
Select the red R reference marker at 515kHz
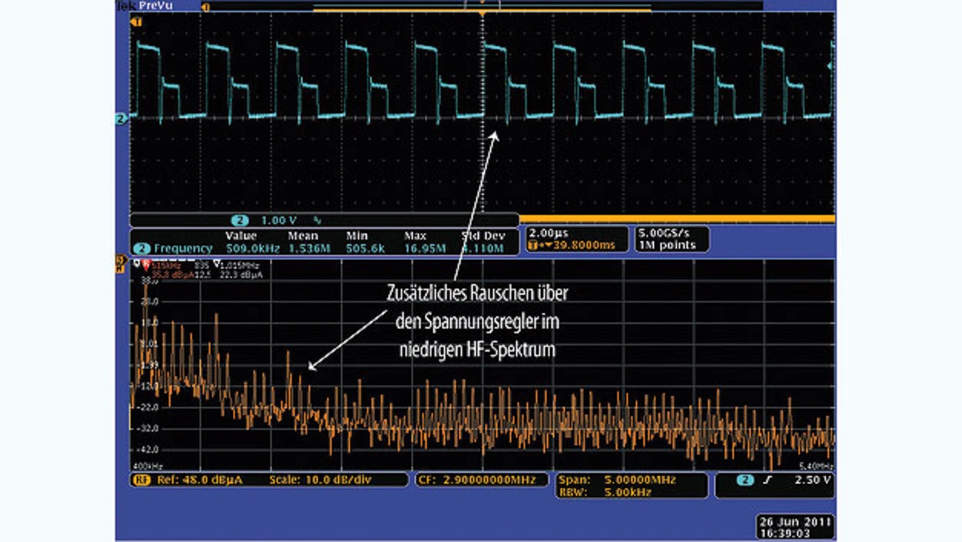click(146, 265)
